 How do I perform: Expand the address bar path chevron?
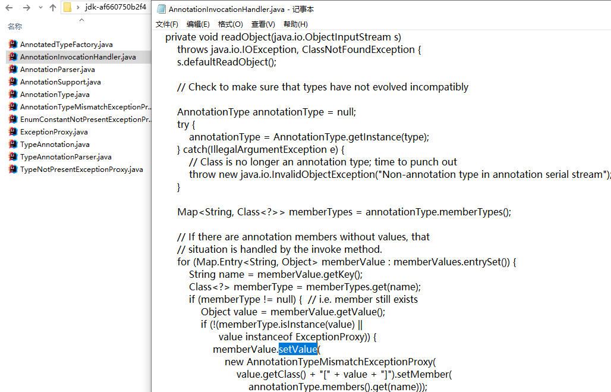[x=78, y=7]
